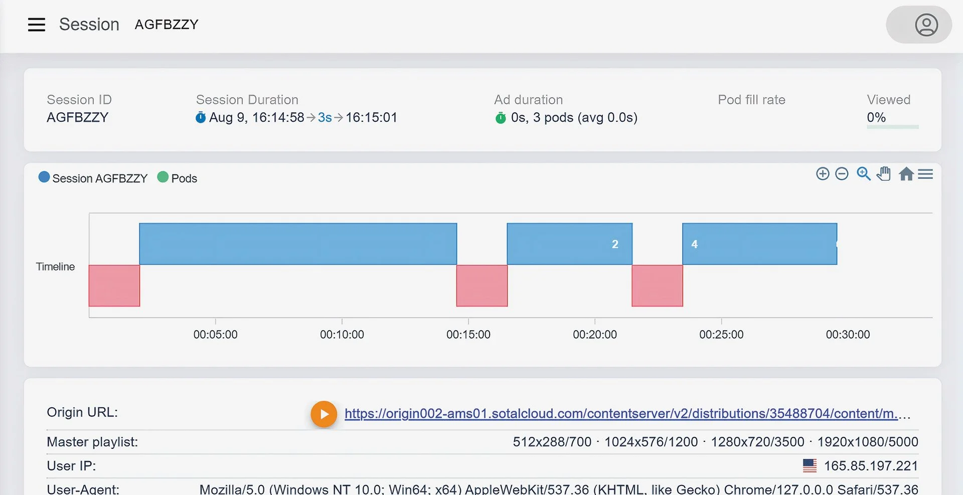The height and width of the screenshot is (495, 963).
Task: Click the 0s, 3 pods ad duration text
Action: (574, 117)
